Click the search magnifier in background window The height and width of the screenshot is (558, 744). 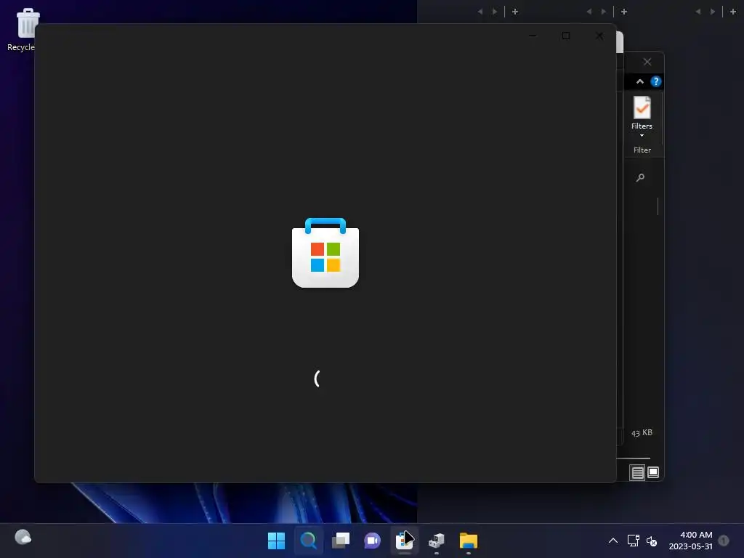(x=640, y=177)
